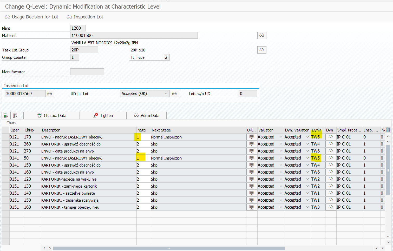The height and width of the screenshot is (251, 393).
Task: Click the Next Stage column header
Action: pos(199,130)
